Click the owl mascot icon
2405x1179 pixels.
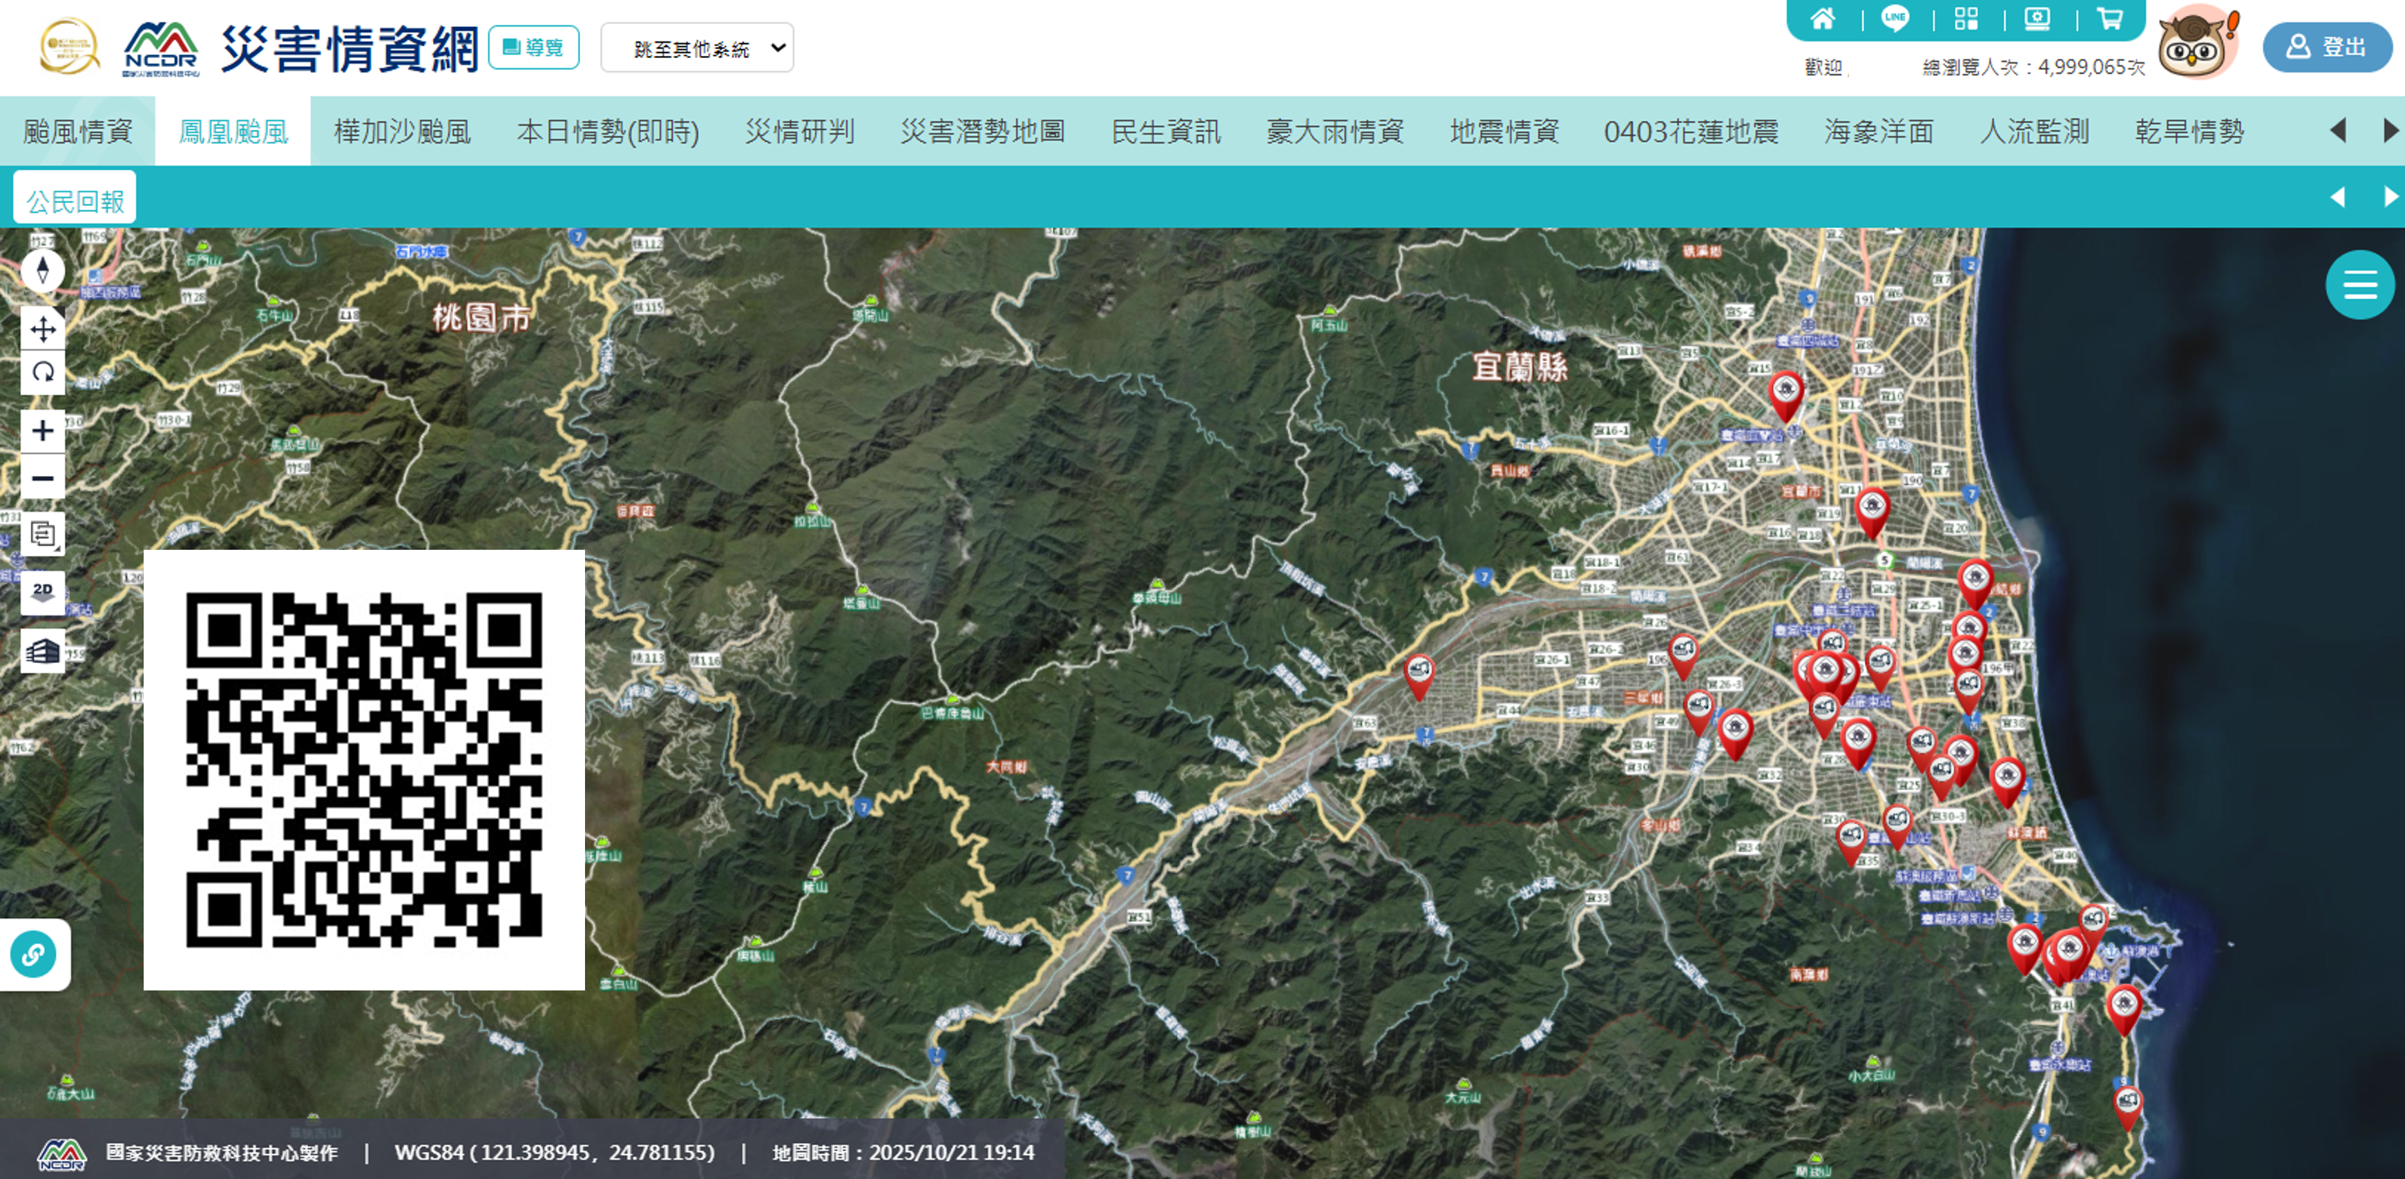point(2198,43)
